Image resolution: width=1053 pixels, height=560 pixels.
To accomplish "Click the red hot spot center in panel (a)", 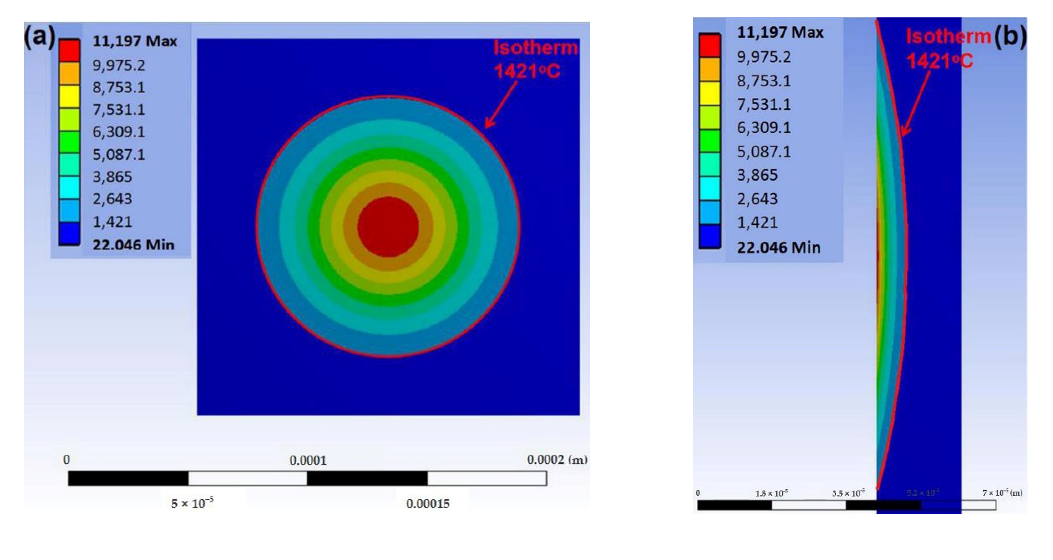I will (388, 227).
